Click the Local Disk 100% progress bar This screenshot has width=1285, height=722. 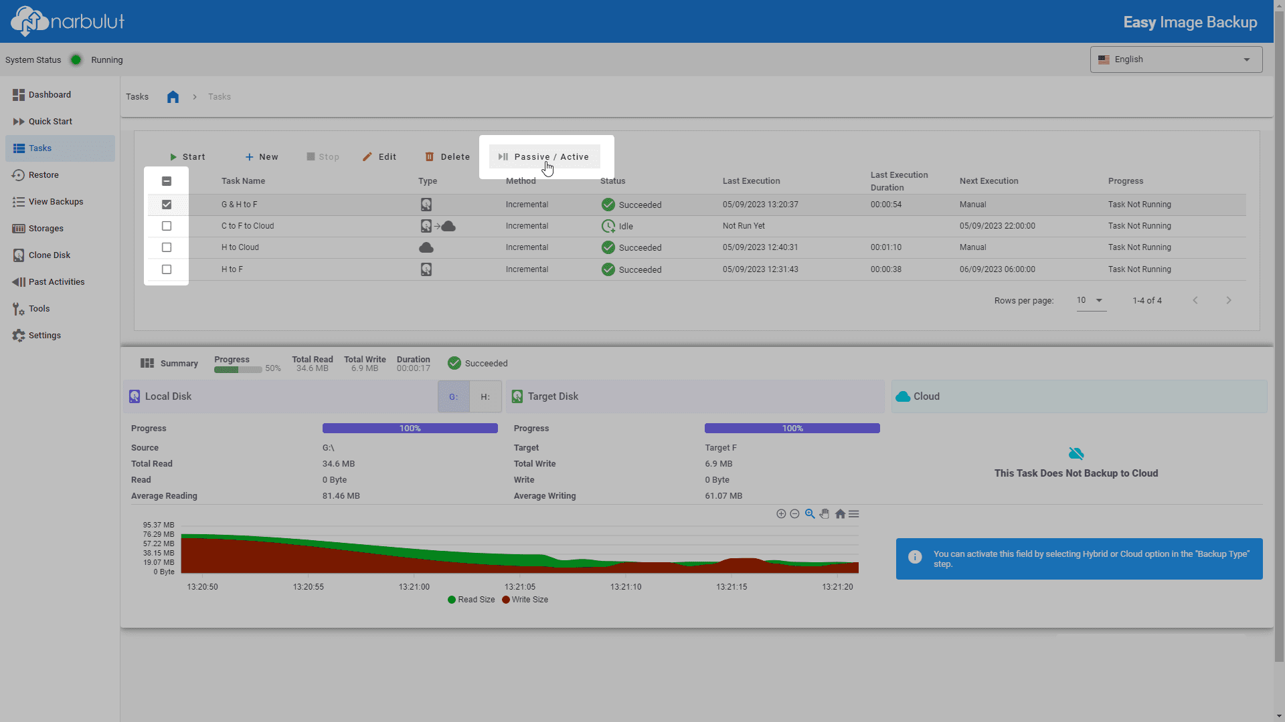(410, 429)
